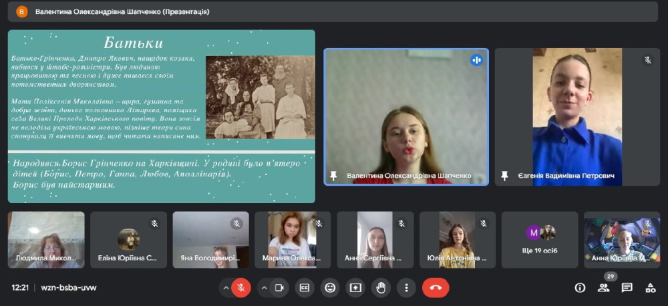Click presenter name tab at top
This screenshot has width=668, height=306.
(x=122, y=11)
